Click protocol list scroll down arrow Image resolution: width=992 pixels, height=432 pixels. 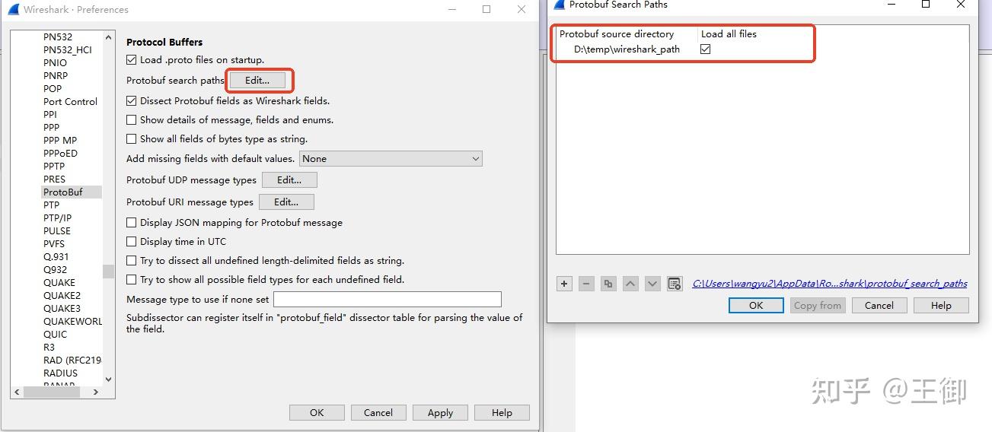tap(108, 380)
